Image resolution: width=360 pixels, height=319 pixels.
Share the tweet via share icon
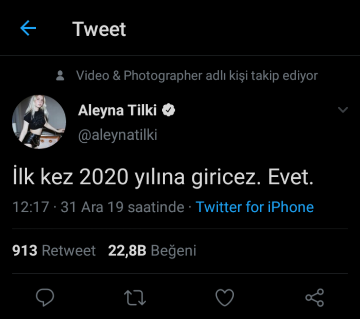314,297
